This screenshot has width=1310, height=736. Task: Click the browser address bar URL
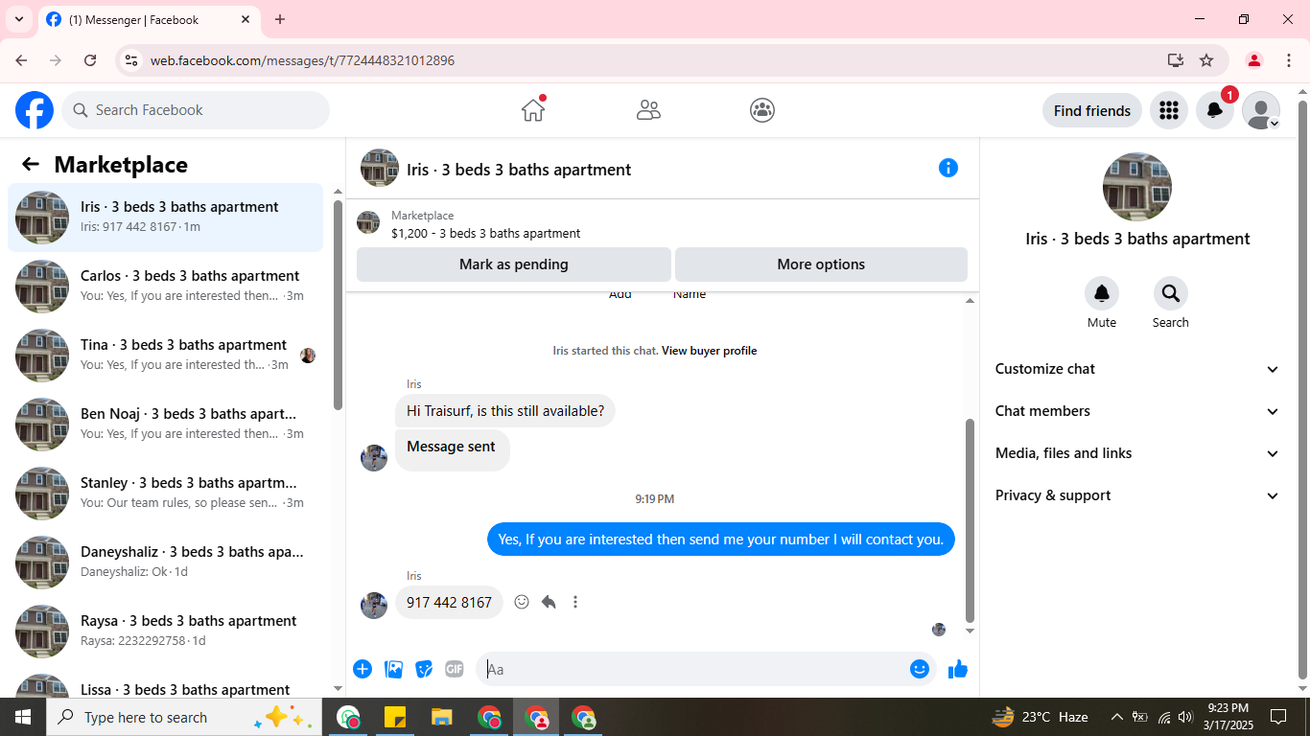(302, 60)
